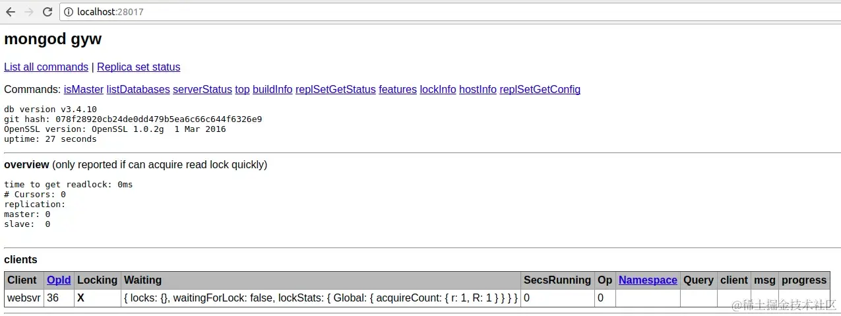Image resolution: width=841 pixels, height=316 pixels.
Task: Click the msg column header
Action: pos(764,280)
